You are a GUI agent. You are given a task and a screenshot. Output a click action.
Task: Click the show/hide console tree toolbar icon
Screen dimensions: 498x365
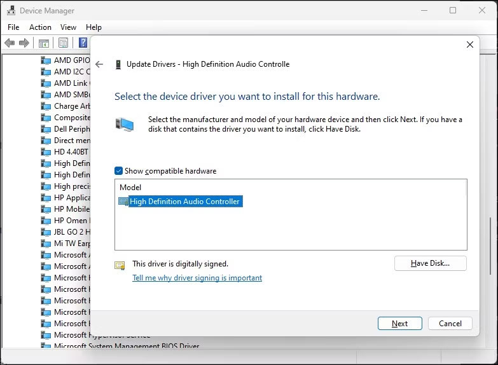(44, 43)
